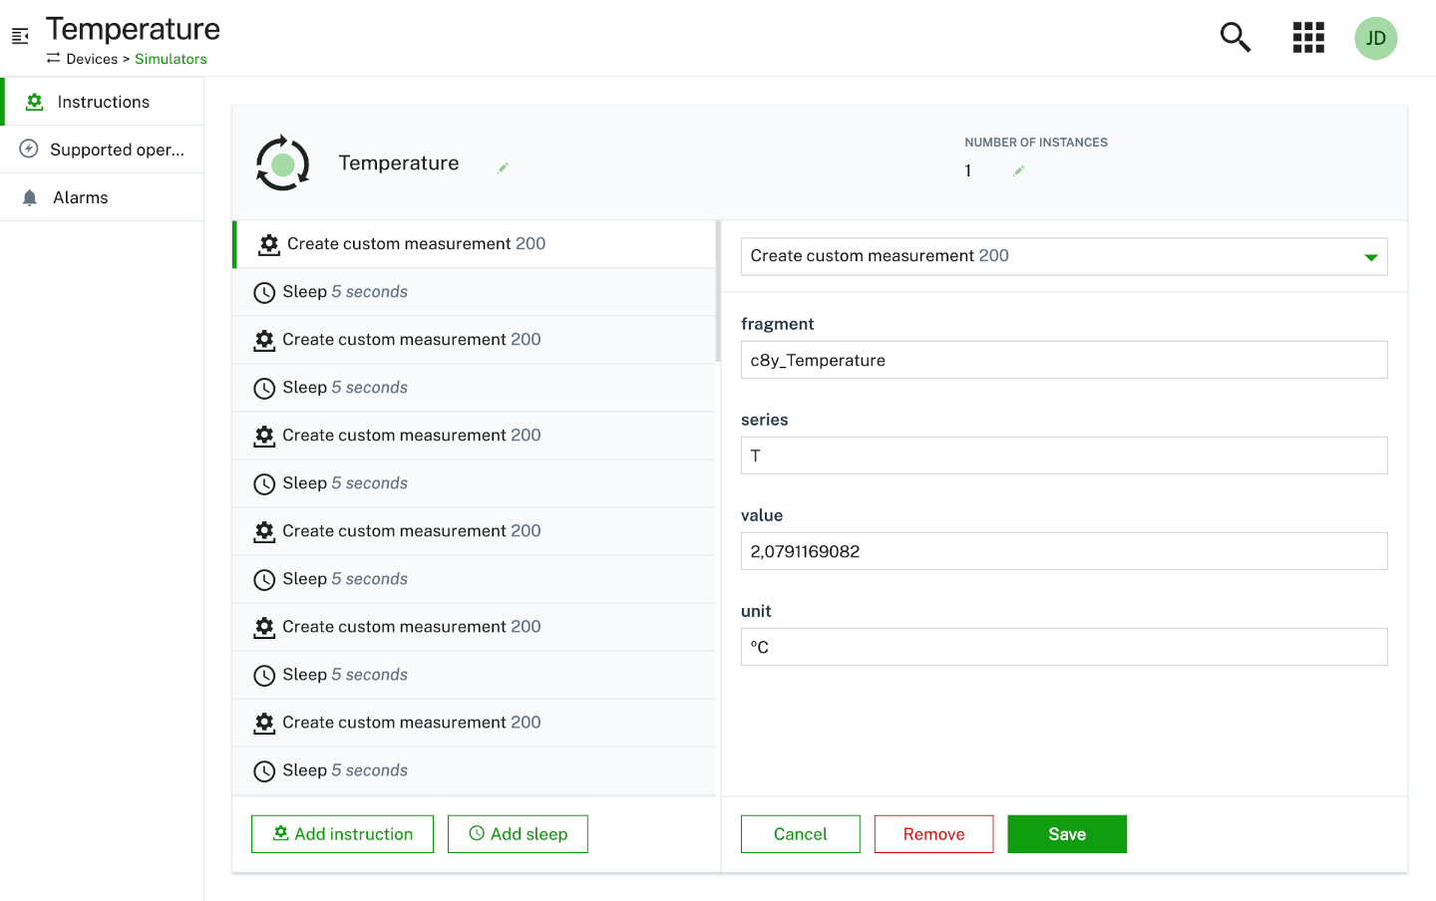Open the application switcher grid icon
Screen dimensions: 1436x901
pyautogui.click(x=1307, y=38)
